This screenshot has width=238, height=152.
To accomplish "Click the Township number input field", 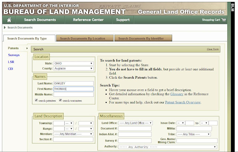I will [59, 123].
